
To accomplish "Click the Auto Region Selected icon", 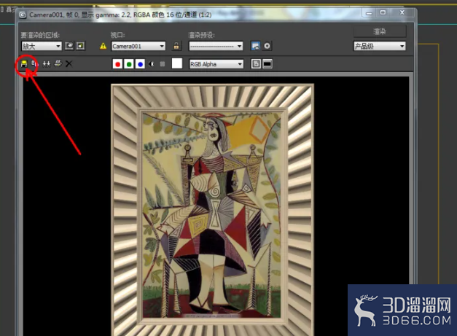I will pos(80,46).
